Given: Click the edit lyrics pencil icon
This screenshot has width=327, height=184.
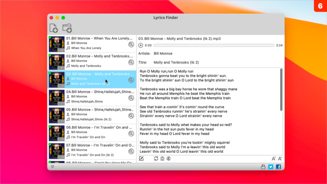Looking at the screenshot, I should (141, 159).
